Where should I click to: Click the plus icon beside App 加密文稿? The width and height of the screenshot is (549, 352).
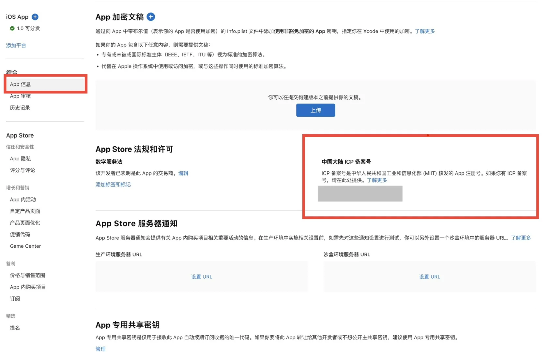[151, 17]
